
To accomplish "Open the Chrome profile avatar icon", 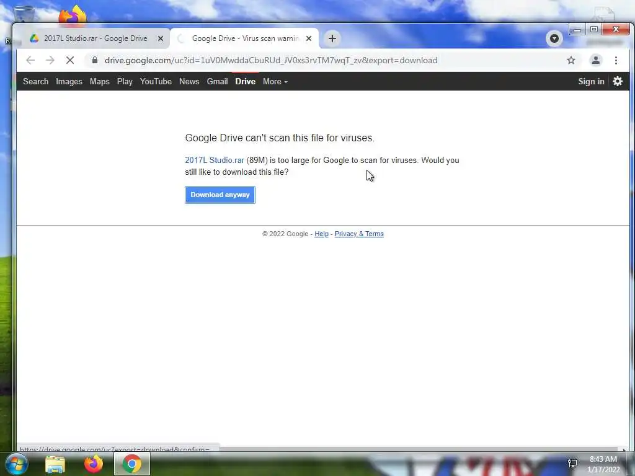I will 596,60.
